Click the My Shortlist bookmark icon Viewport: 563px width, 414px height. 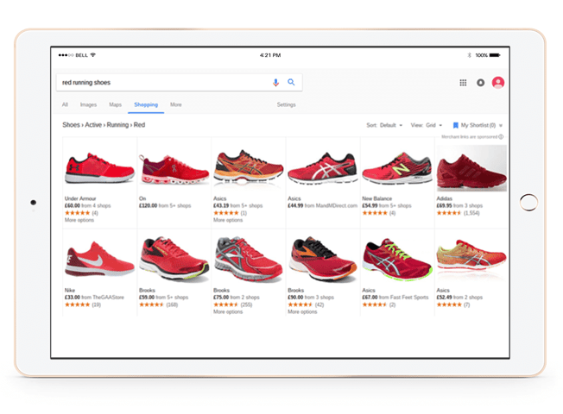[x=456, y=125]
